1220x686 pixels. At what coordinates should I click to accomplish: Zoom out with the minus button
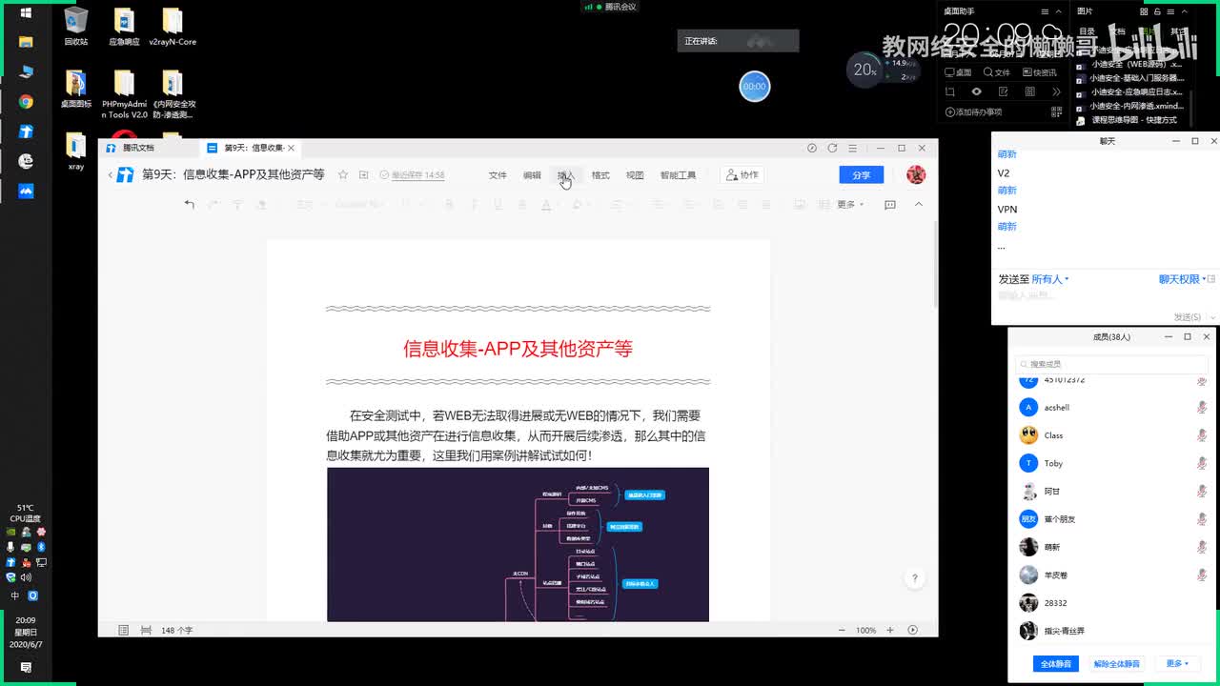point(842,630)
